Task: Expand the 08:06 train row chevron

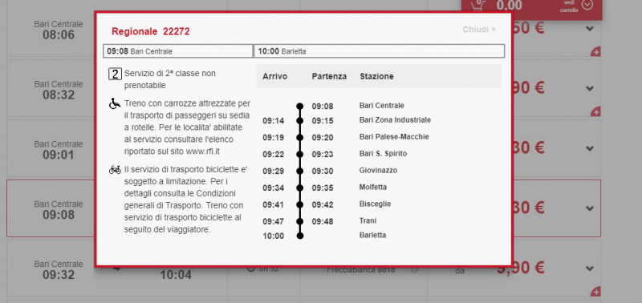Action: (590, 29)
